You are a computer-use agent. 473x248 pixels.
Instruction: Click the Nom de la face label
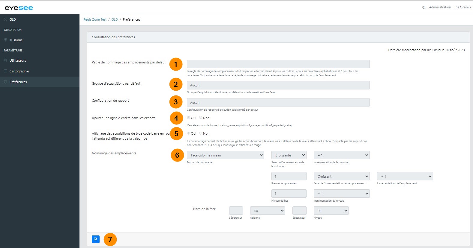(204, 209)
